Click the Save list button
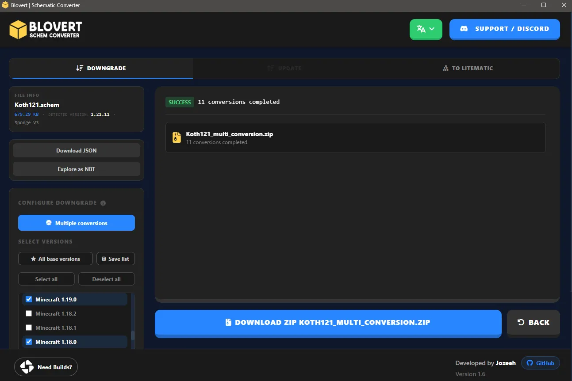The image size is (572, 381). pyautogui.click(x=115, y=259)
